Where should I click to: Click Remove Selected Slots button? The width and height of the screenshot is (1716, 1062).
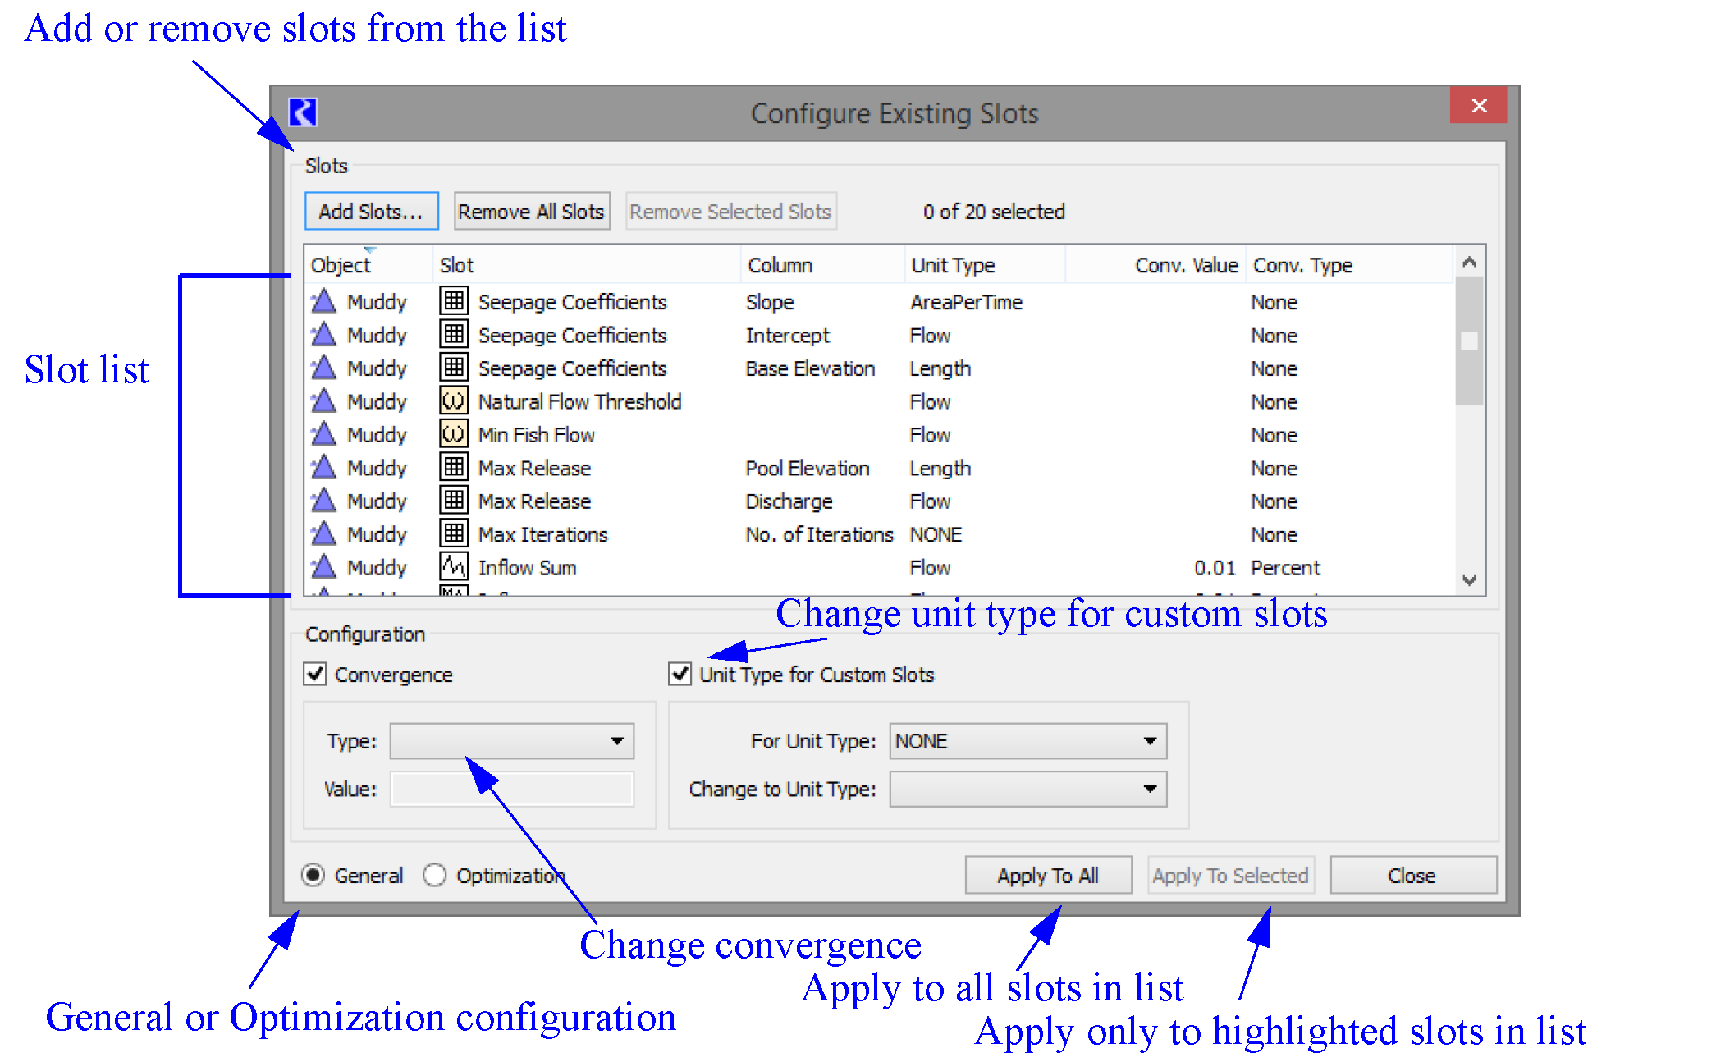pyautogui.click(x=730, y=211)
